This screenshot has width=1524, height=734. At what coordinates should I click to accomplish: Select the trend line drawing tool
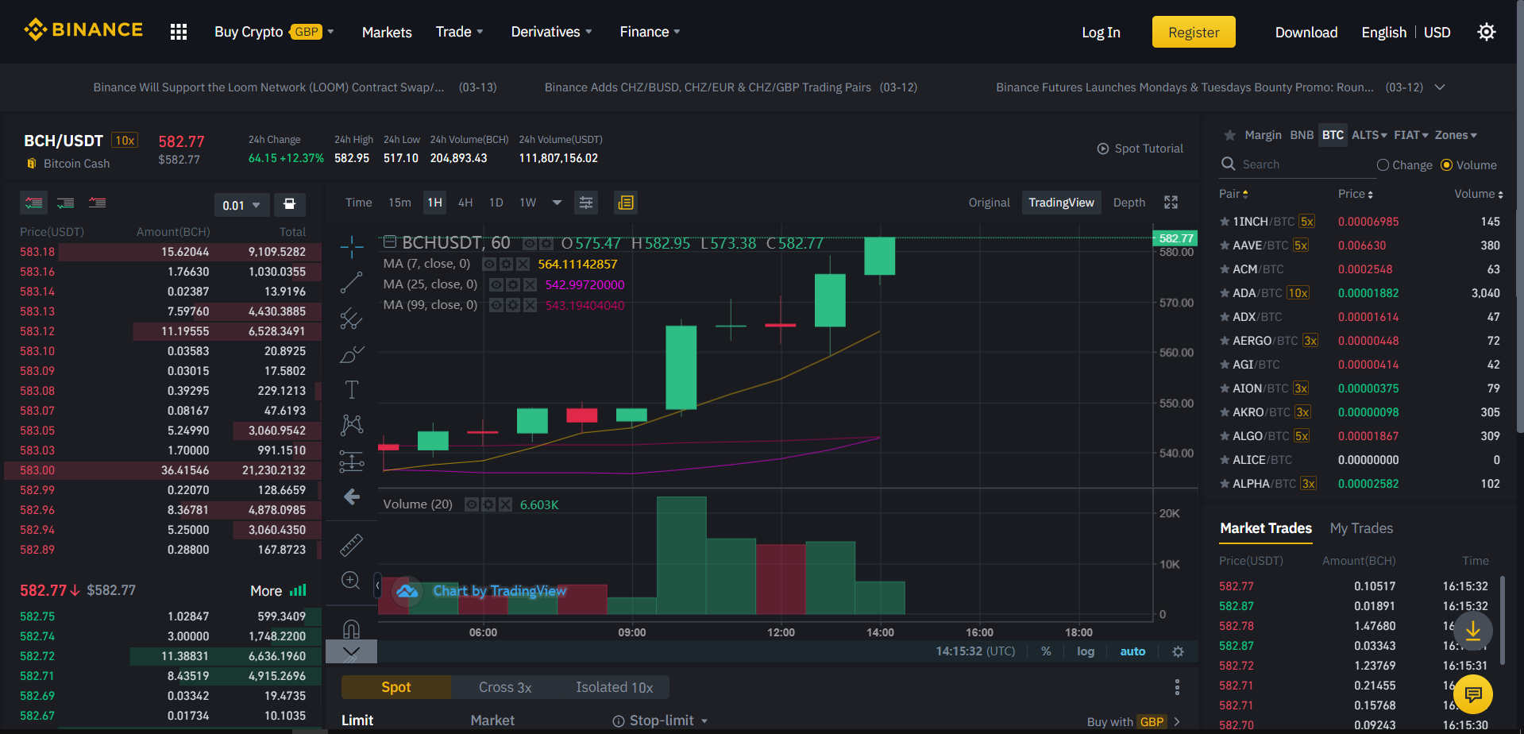pos(351,282)
